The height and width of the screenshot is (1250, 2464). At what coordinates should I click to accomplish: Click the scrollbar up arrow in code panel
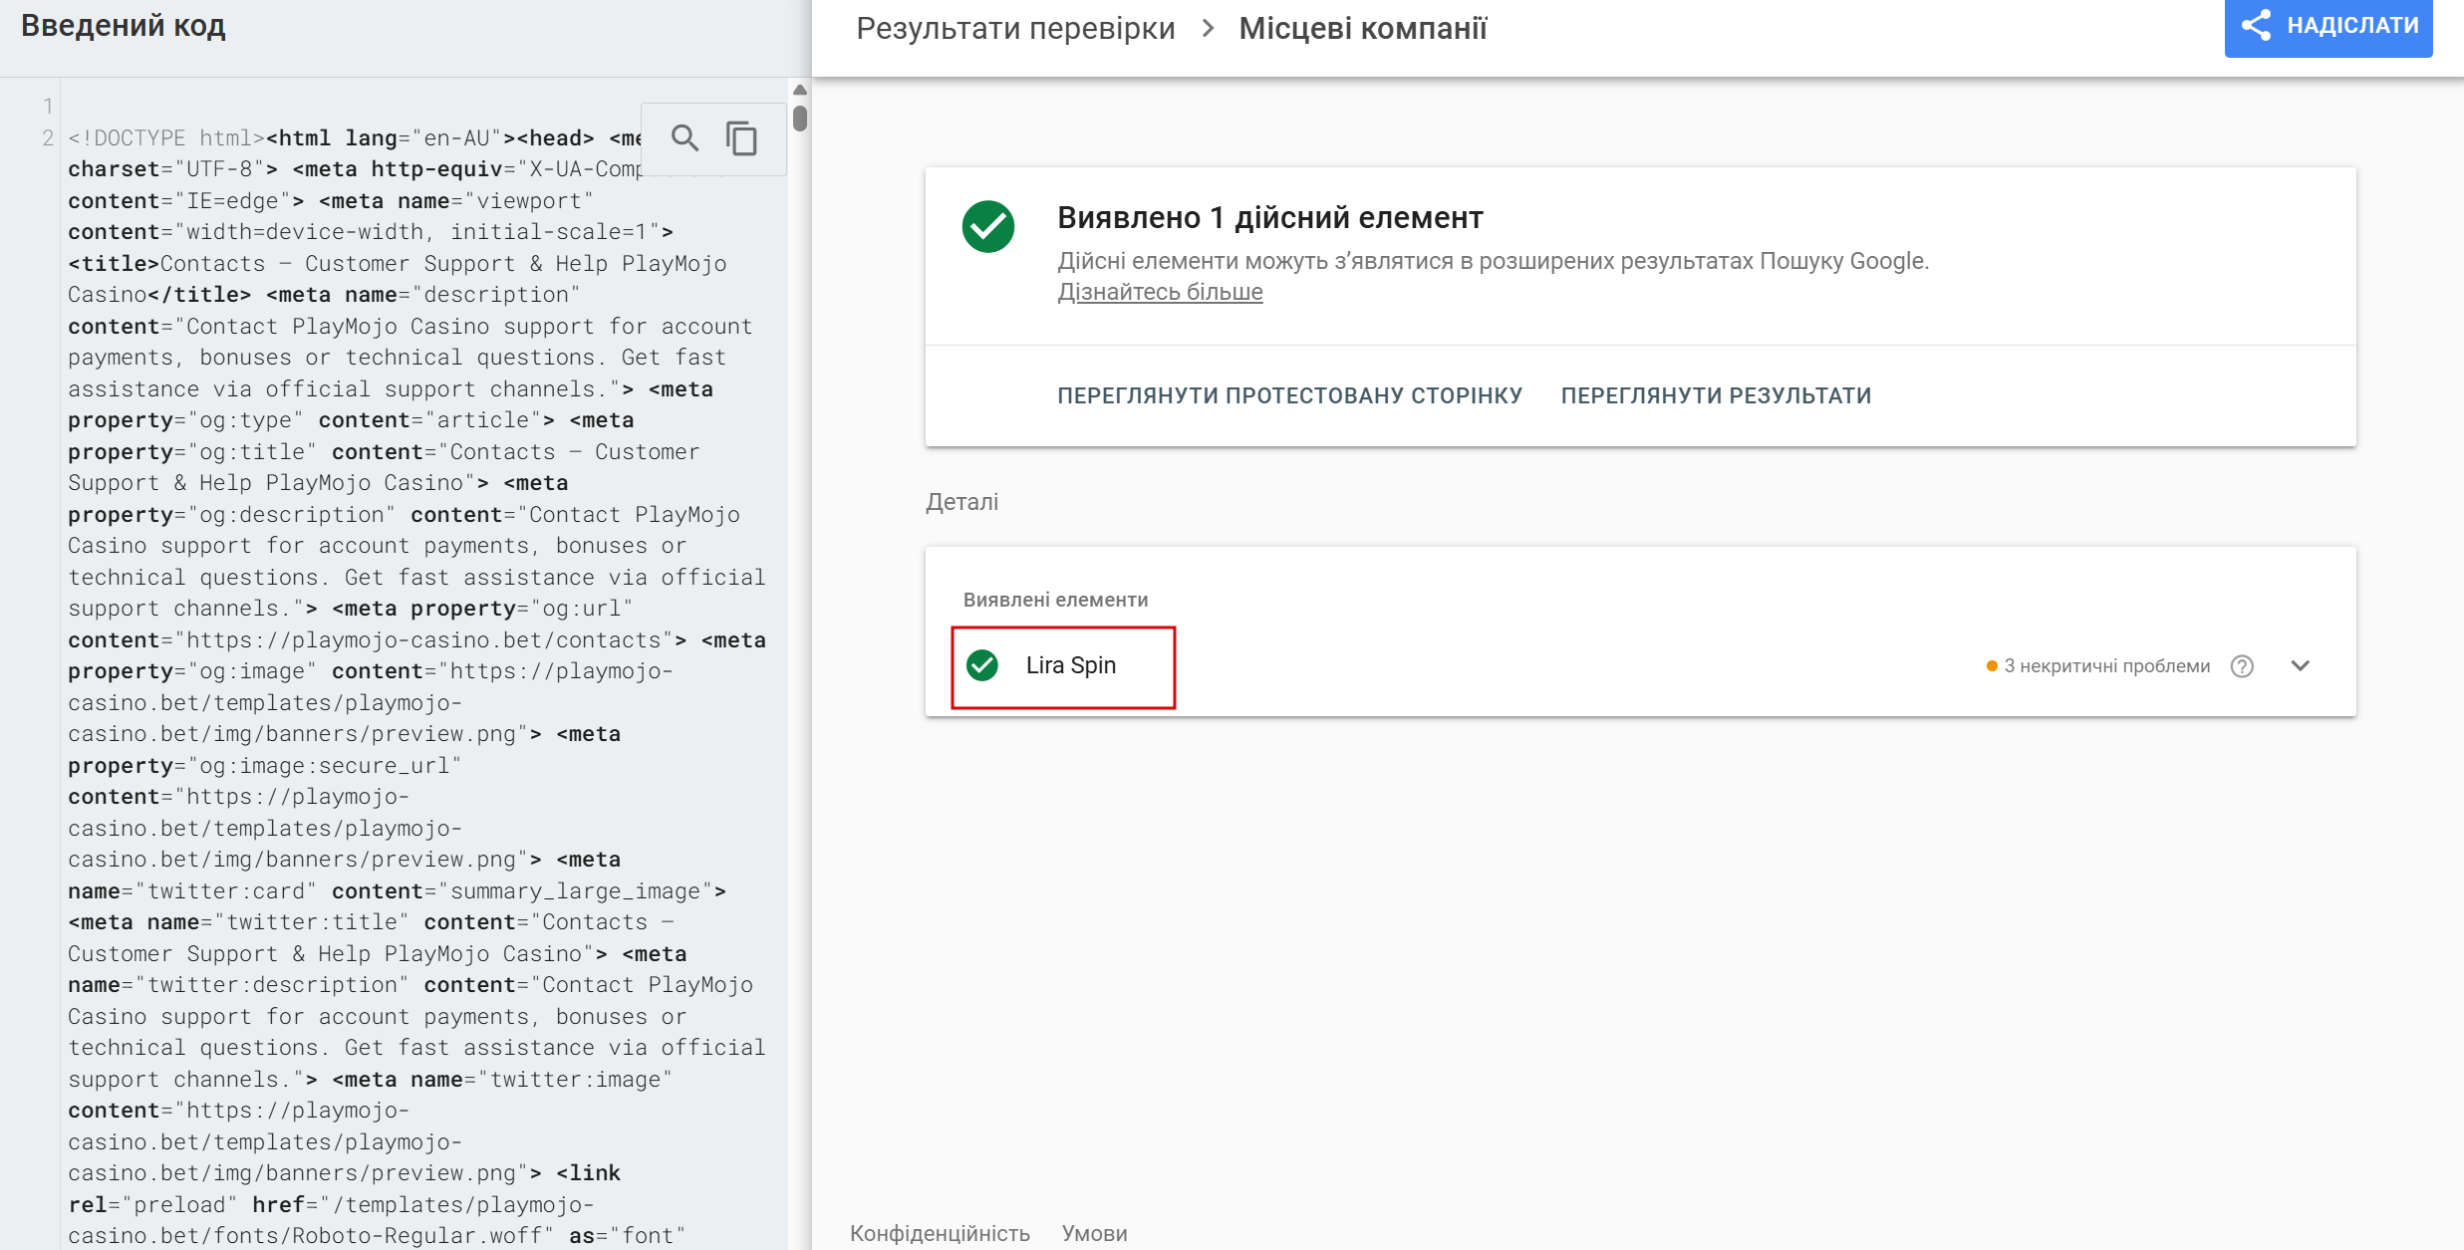(799, 91)
